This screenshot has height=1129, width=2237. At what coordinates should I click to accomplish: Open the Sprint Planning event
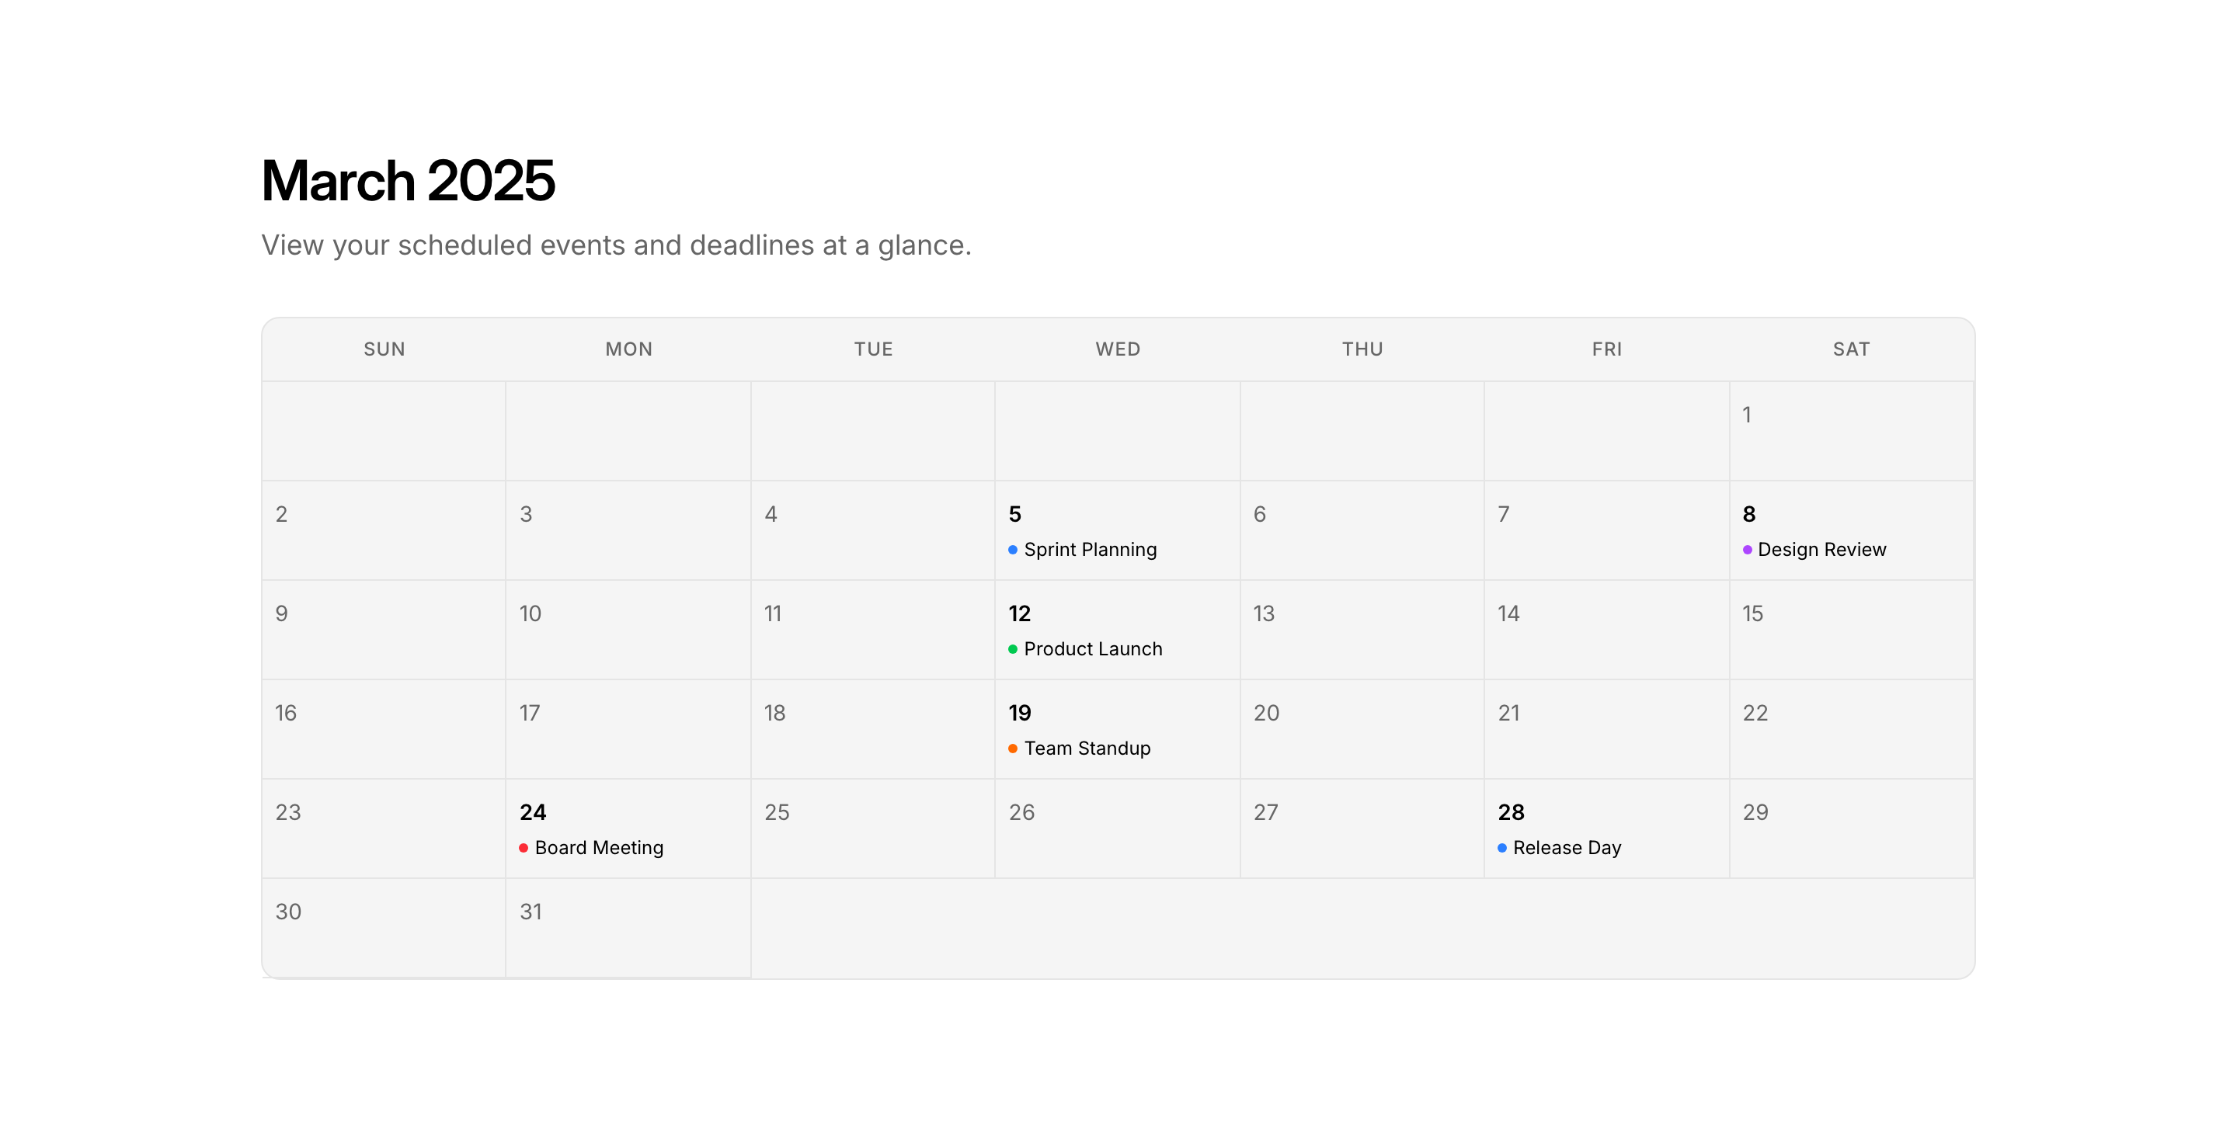click(x=1089, y=549)
